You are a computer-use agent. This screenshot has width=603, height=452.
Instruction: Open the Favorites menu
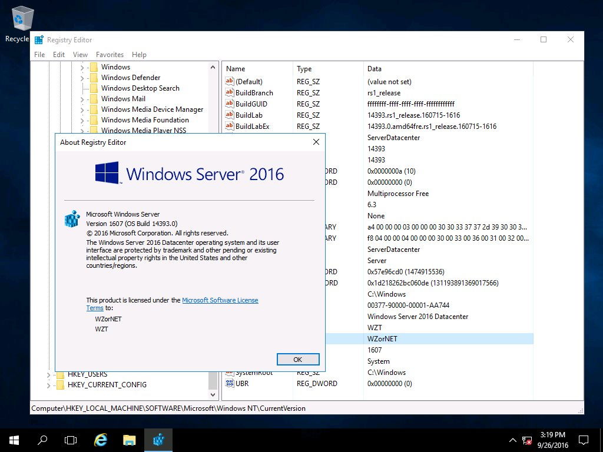point(110,55)
